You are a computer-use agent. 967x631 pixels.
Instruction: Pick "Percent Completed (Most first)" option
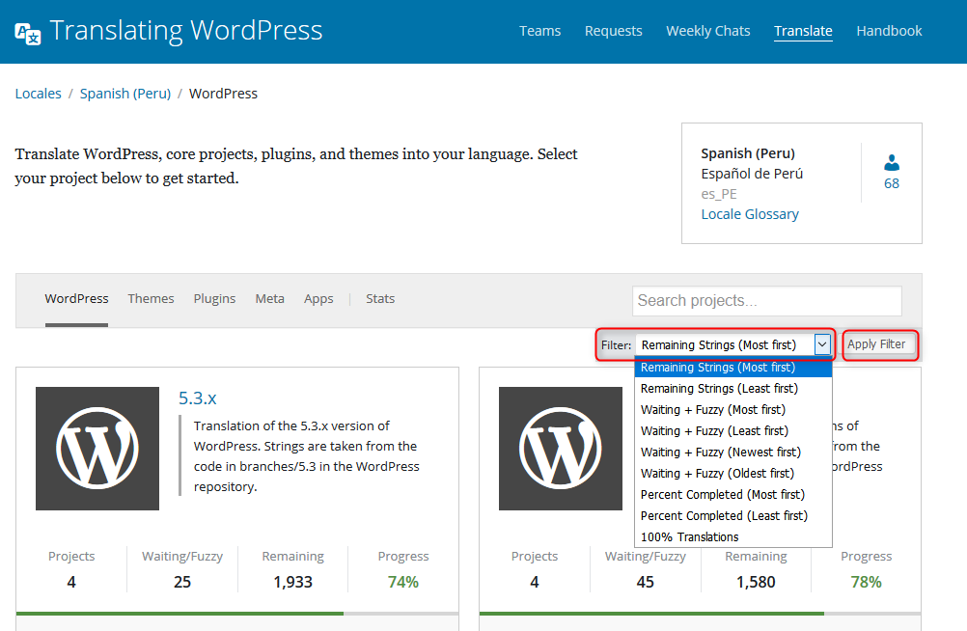pos(722,495)
